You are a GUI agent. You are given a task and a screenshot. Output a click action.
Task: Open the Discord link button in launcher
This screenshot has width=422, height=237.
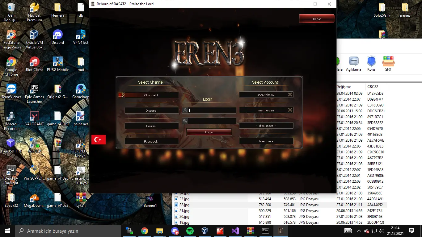[151, 110]
